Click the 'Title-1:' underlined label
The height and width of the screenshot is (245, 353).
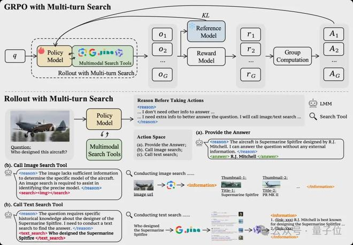pos(228,191)
